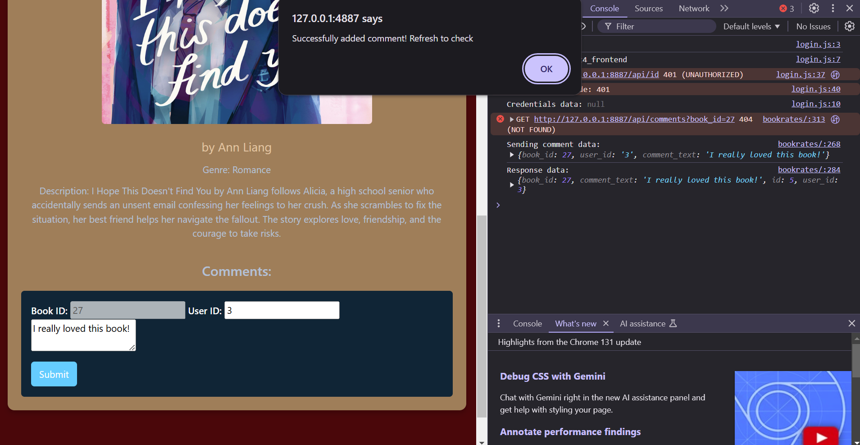This screenshot has width=860, height=445.
Task: Open login.js:40 source link
Action: 815,89
